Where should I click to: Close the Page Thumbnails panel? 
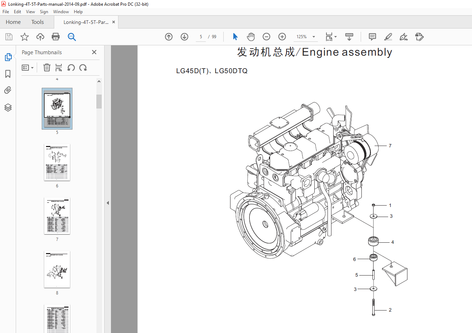click(x=94, y=52)
